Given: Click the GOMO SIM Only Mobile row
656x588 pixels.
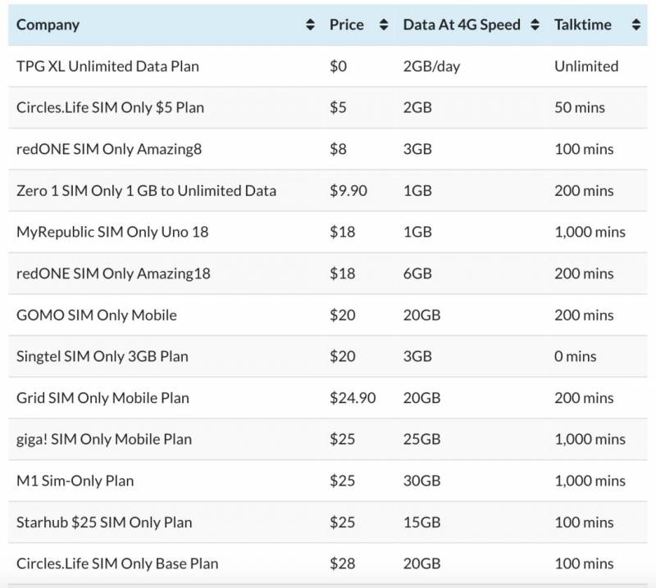Looking at the screenshot, I should pyautogui.click(x=96, y=314).
